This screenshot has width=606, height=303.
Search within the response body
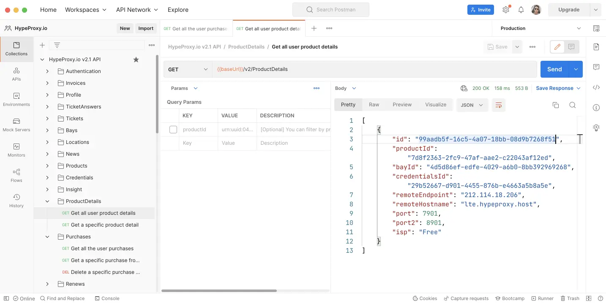[x=572, y=105]
